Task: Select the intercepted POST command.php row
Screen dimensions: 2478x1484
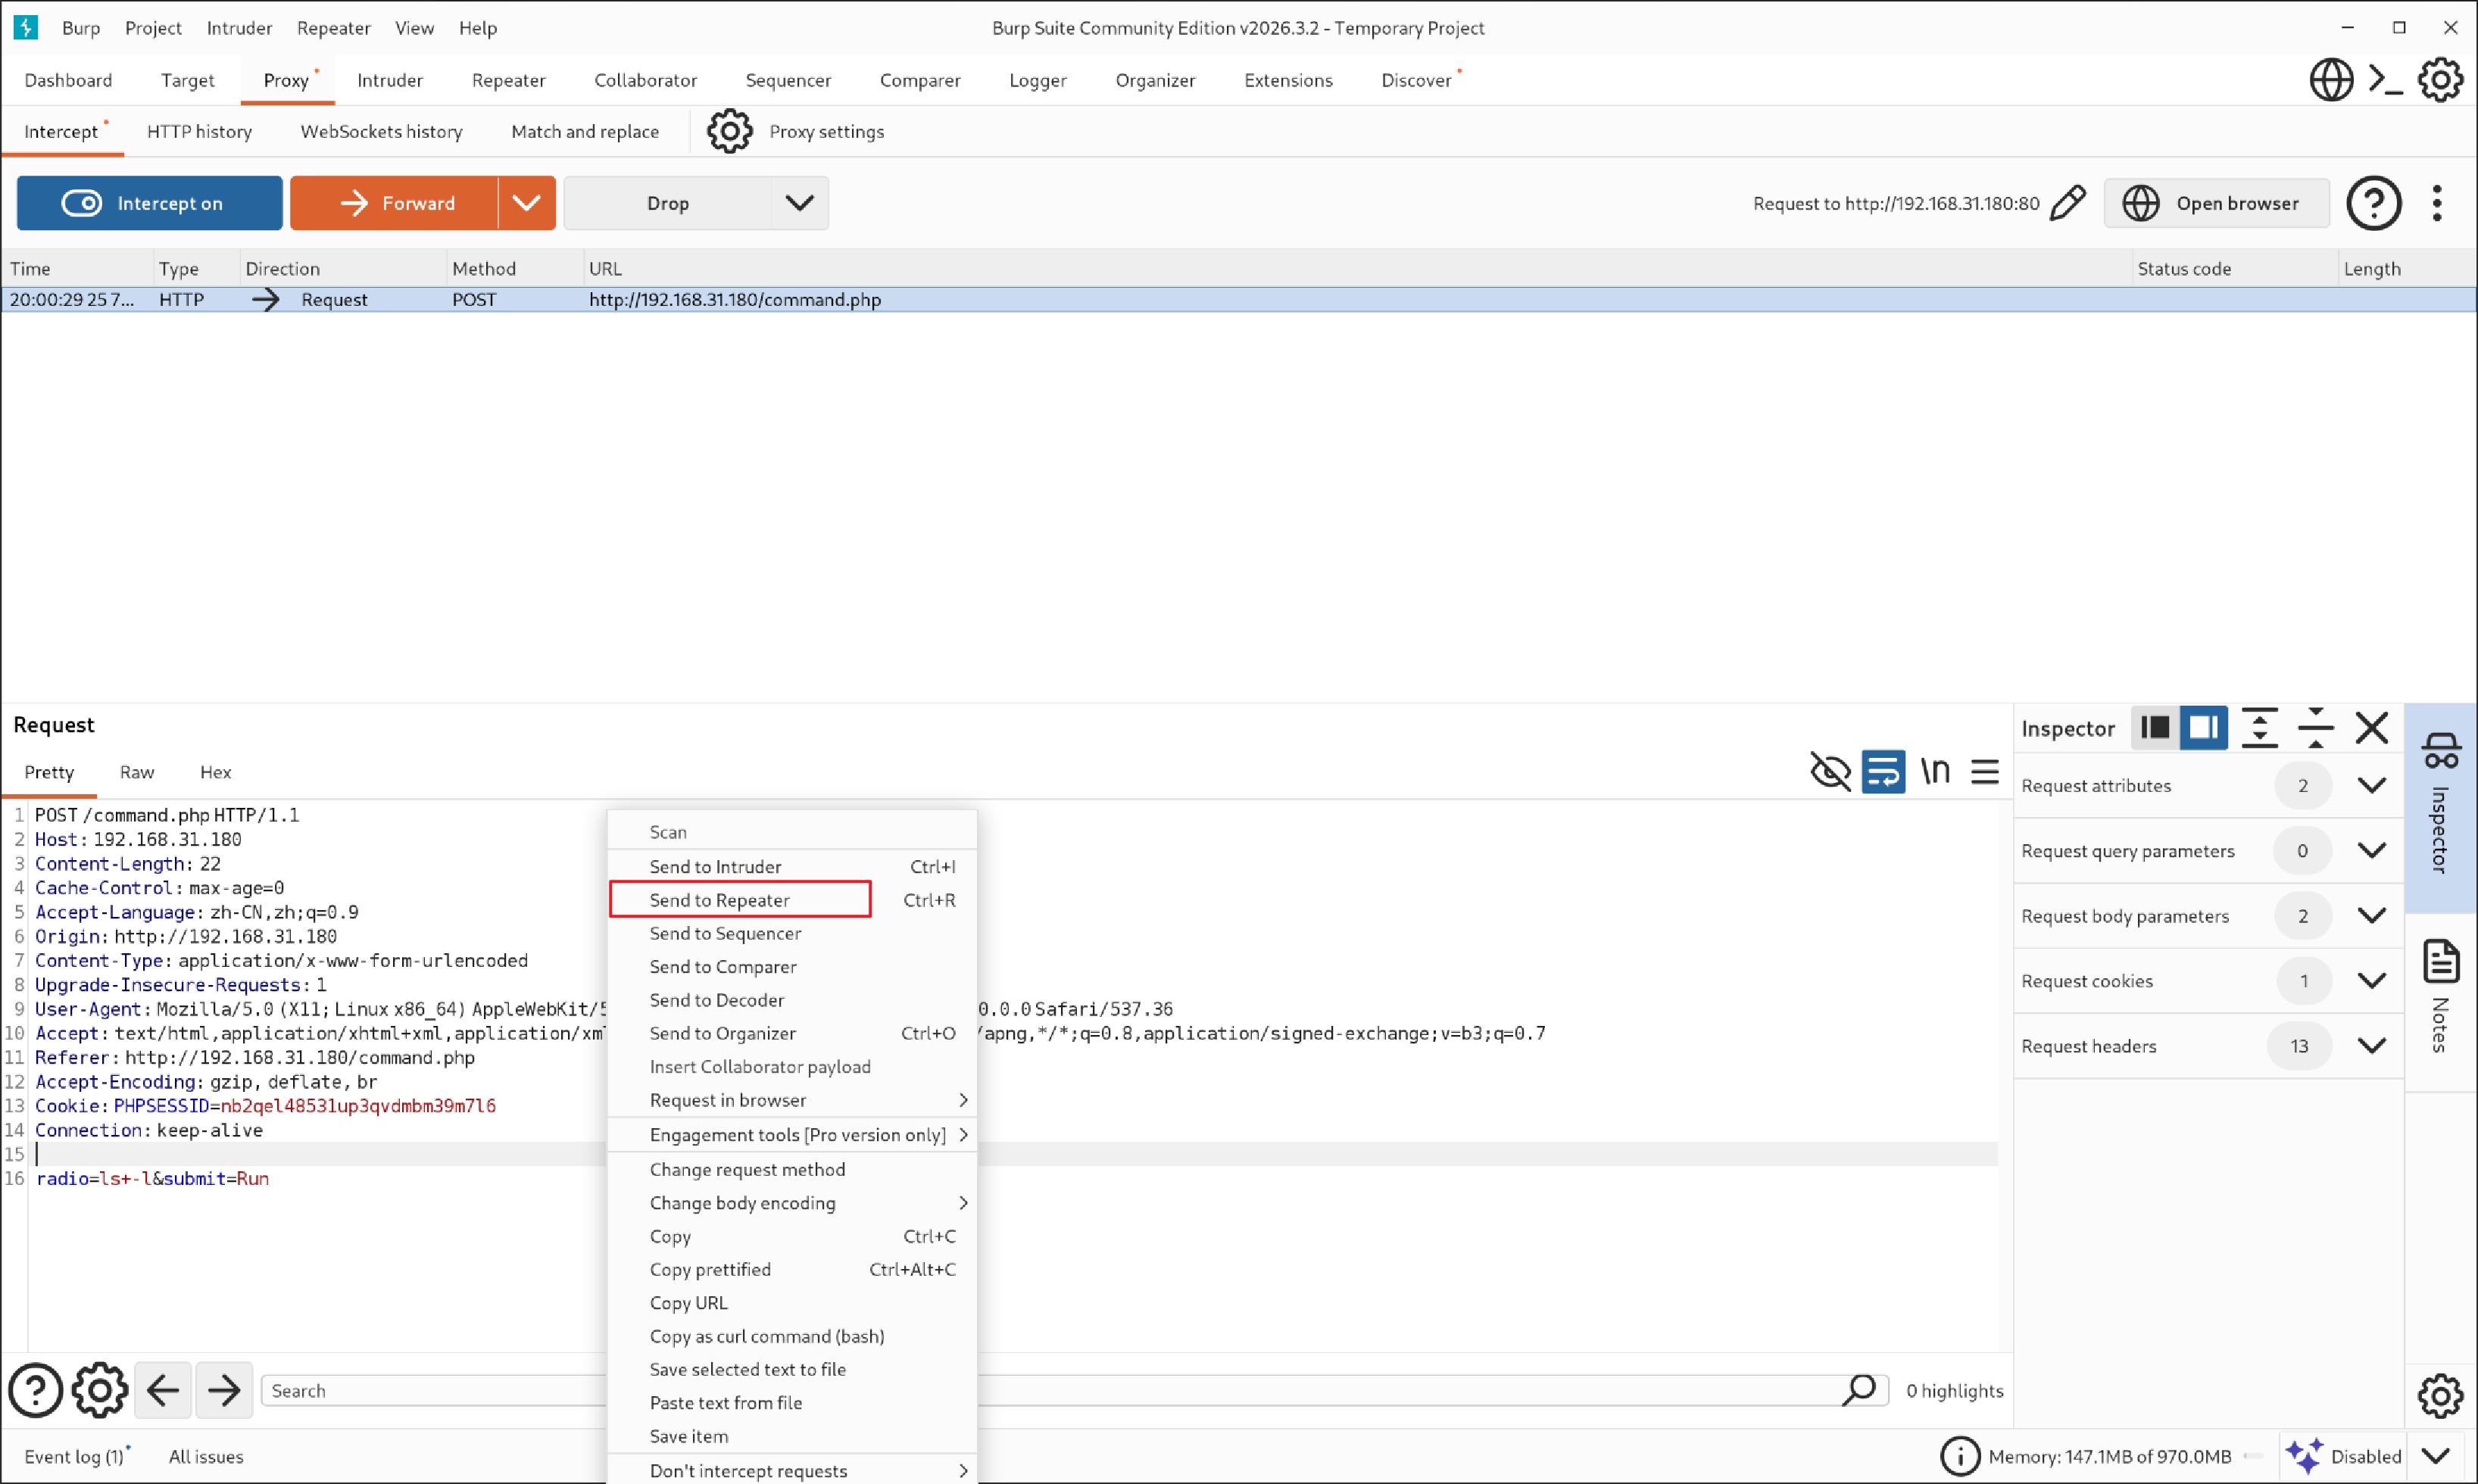Action: [x=1239, y=299]
